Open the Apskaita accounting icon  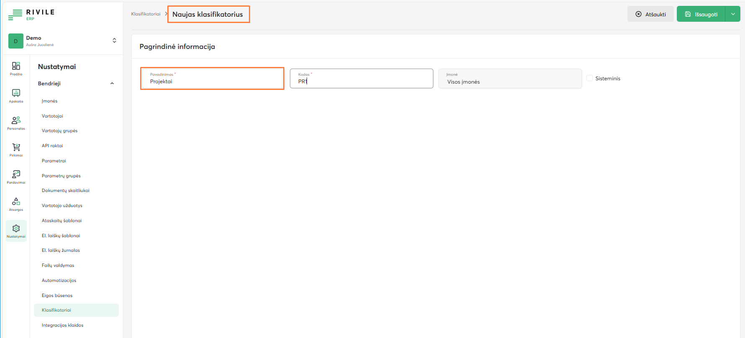[16, 95]
